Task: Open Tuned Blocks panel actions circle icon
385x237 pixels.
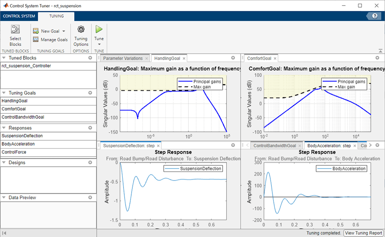Action: click(x=90, y=58)
